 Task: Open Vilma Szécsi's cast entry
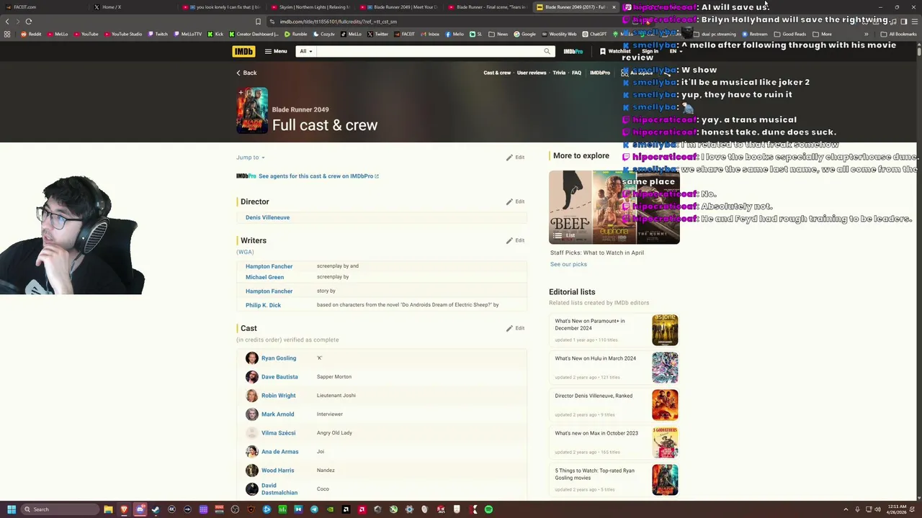tap(278, 433)
